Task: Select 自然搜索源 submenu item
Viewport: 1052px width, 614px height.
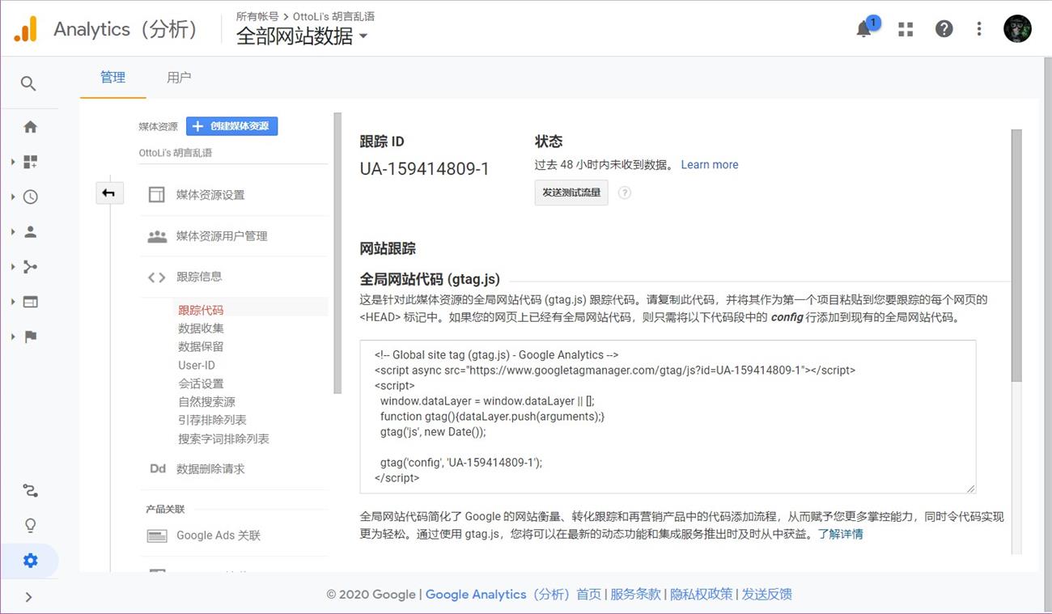Action: click(x=207, y=401)
